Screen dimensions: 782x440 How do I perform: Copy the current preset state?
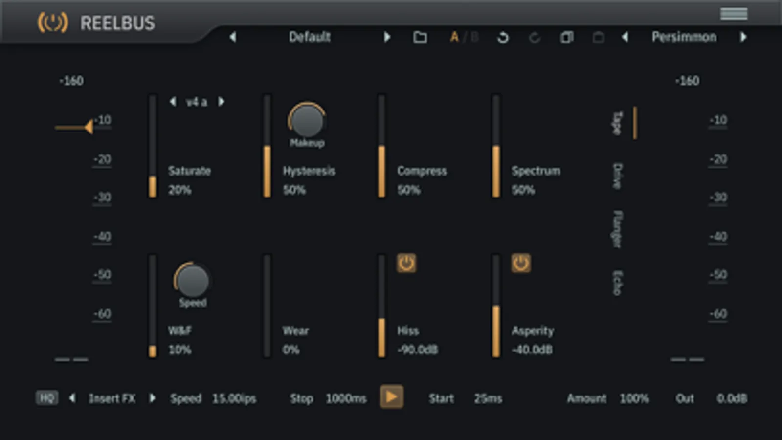[567, 37]
